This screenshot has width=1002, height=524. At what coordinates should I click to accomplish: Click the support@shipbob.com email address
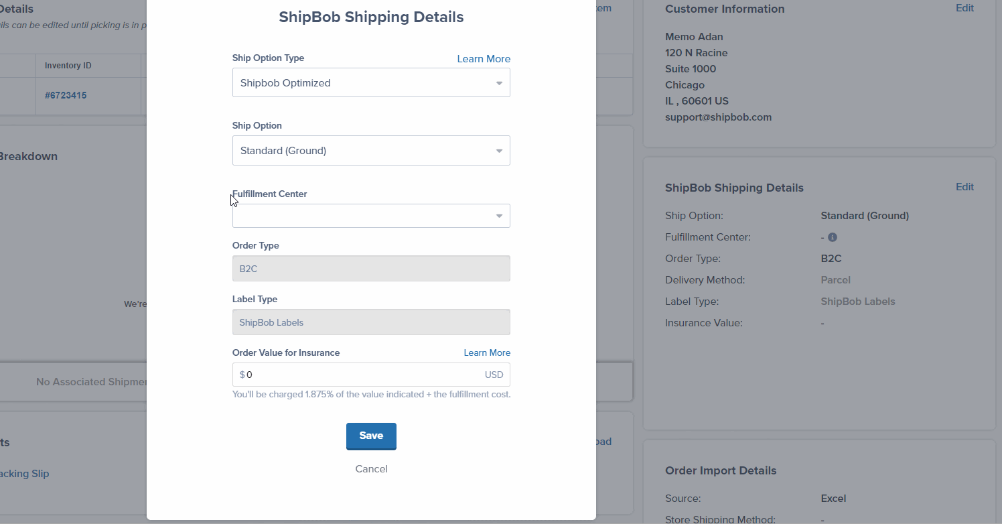718,117
